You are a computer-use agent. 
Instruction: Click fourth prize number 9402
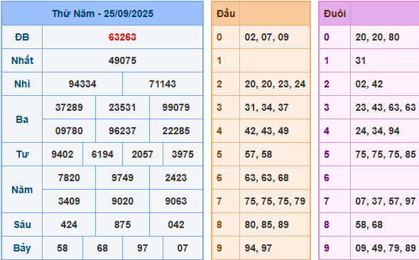pyautogui.click(x=62, y=154)
